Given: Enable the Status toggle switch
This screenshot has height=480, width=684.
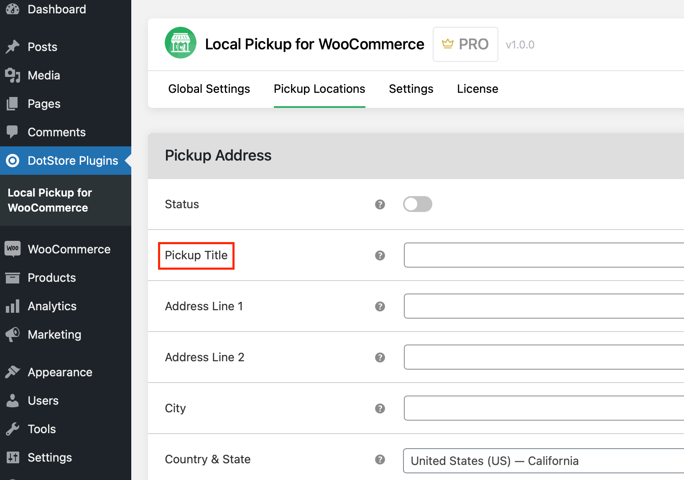Looking at the screenshot, I should [x=417, y=204].
